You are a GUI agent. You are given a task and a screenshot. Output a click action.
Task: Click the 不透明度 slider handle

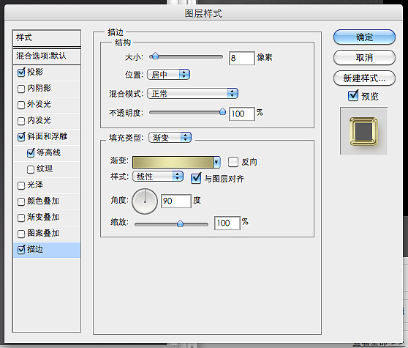[222, 111]
